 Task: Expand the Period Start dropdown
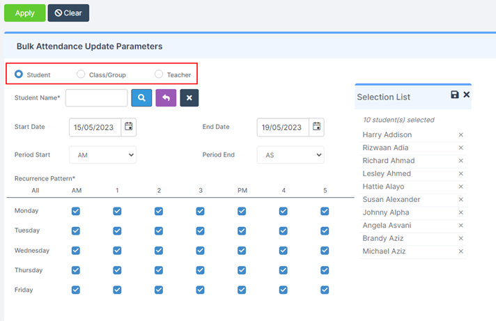102,155
